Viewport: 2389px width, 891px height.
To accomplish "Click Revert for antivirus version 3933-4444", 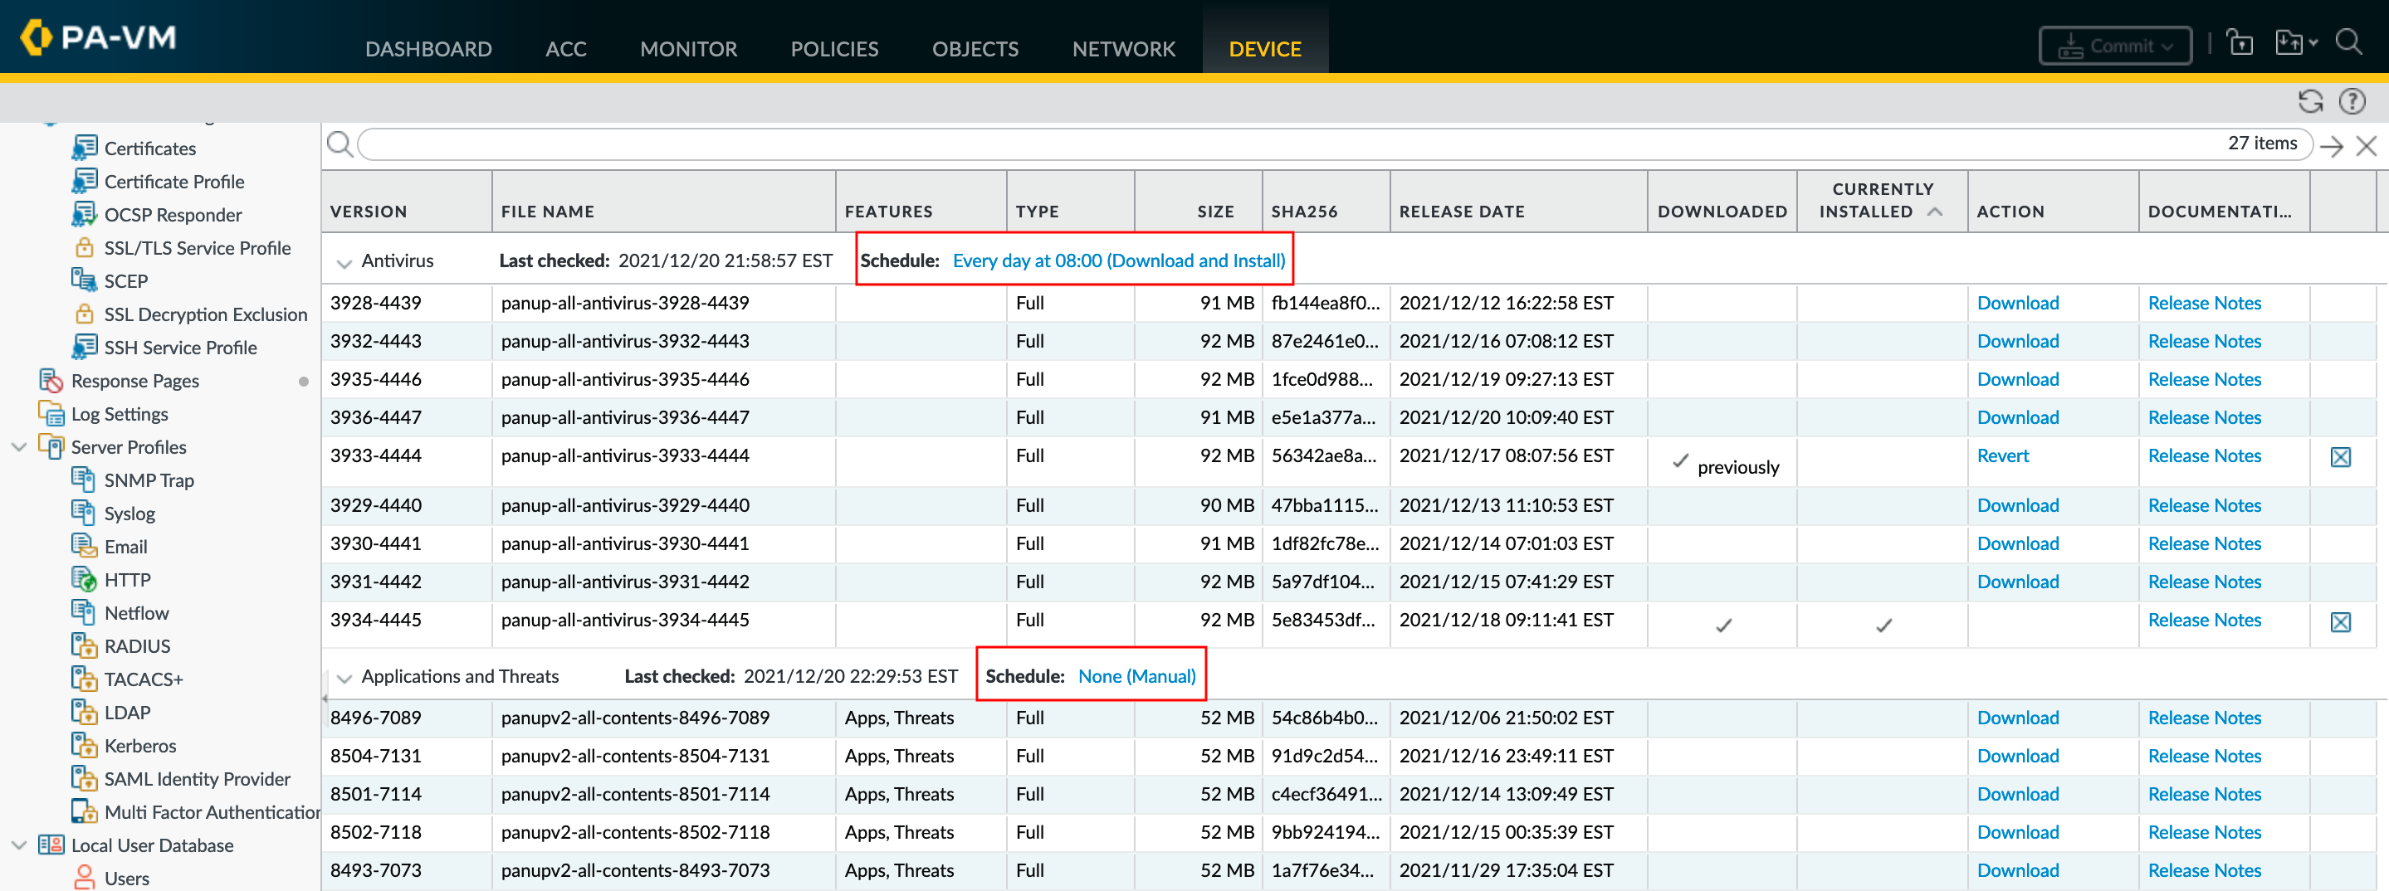I will (2002, 455).
